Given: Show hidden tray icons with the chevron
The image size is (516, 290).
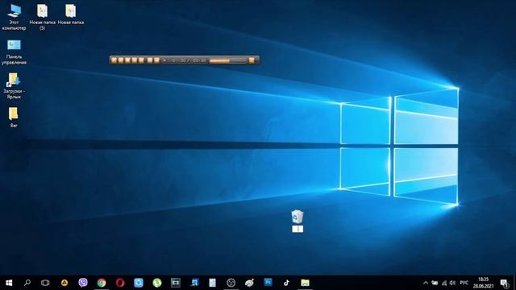Looking at the screenshot, I should (425, 283).
